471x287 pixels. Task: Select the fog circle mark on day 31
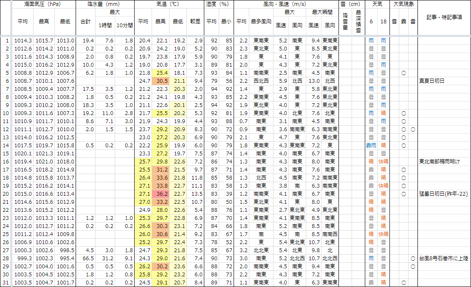point(403,282)
